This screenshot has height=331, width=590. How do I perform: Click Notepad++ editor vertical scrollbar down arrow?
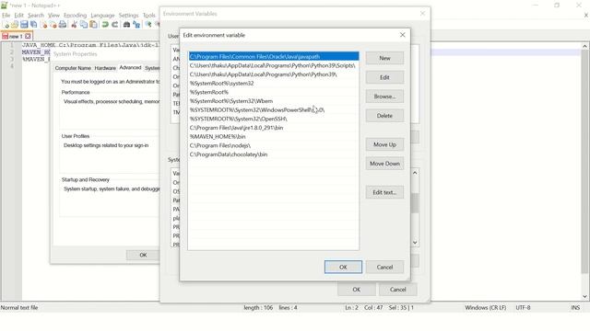(584, 296)
